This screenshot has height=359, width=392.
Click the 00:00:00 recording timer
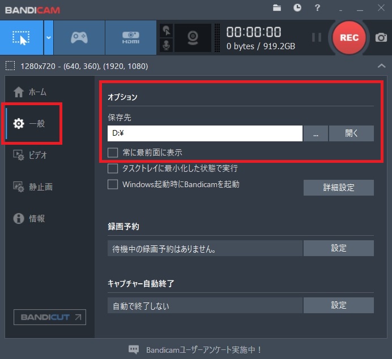coord(254,32)
